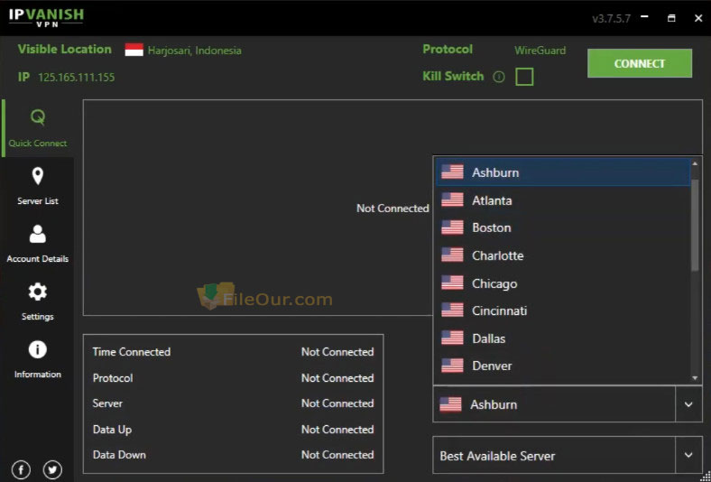Select Ashburn in the city list
Viewport: 711px width, 482px height.
(562, 172)
